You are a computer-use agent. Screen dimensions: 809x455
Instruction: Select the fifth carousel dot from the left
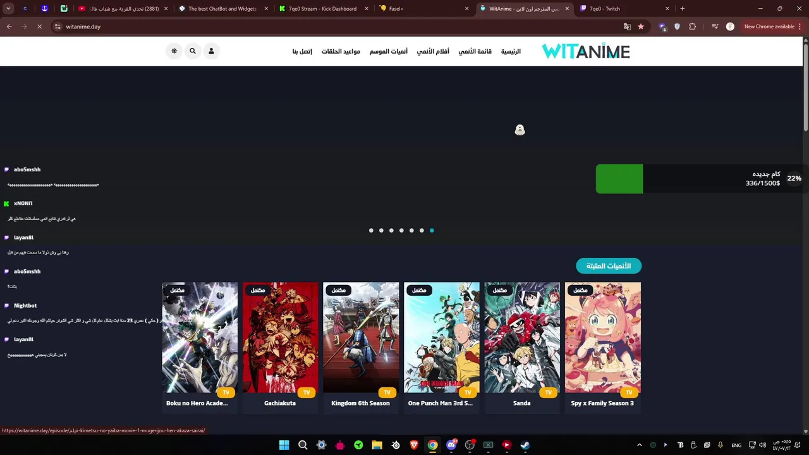click(411, 231)
